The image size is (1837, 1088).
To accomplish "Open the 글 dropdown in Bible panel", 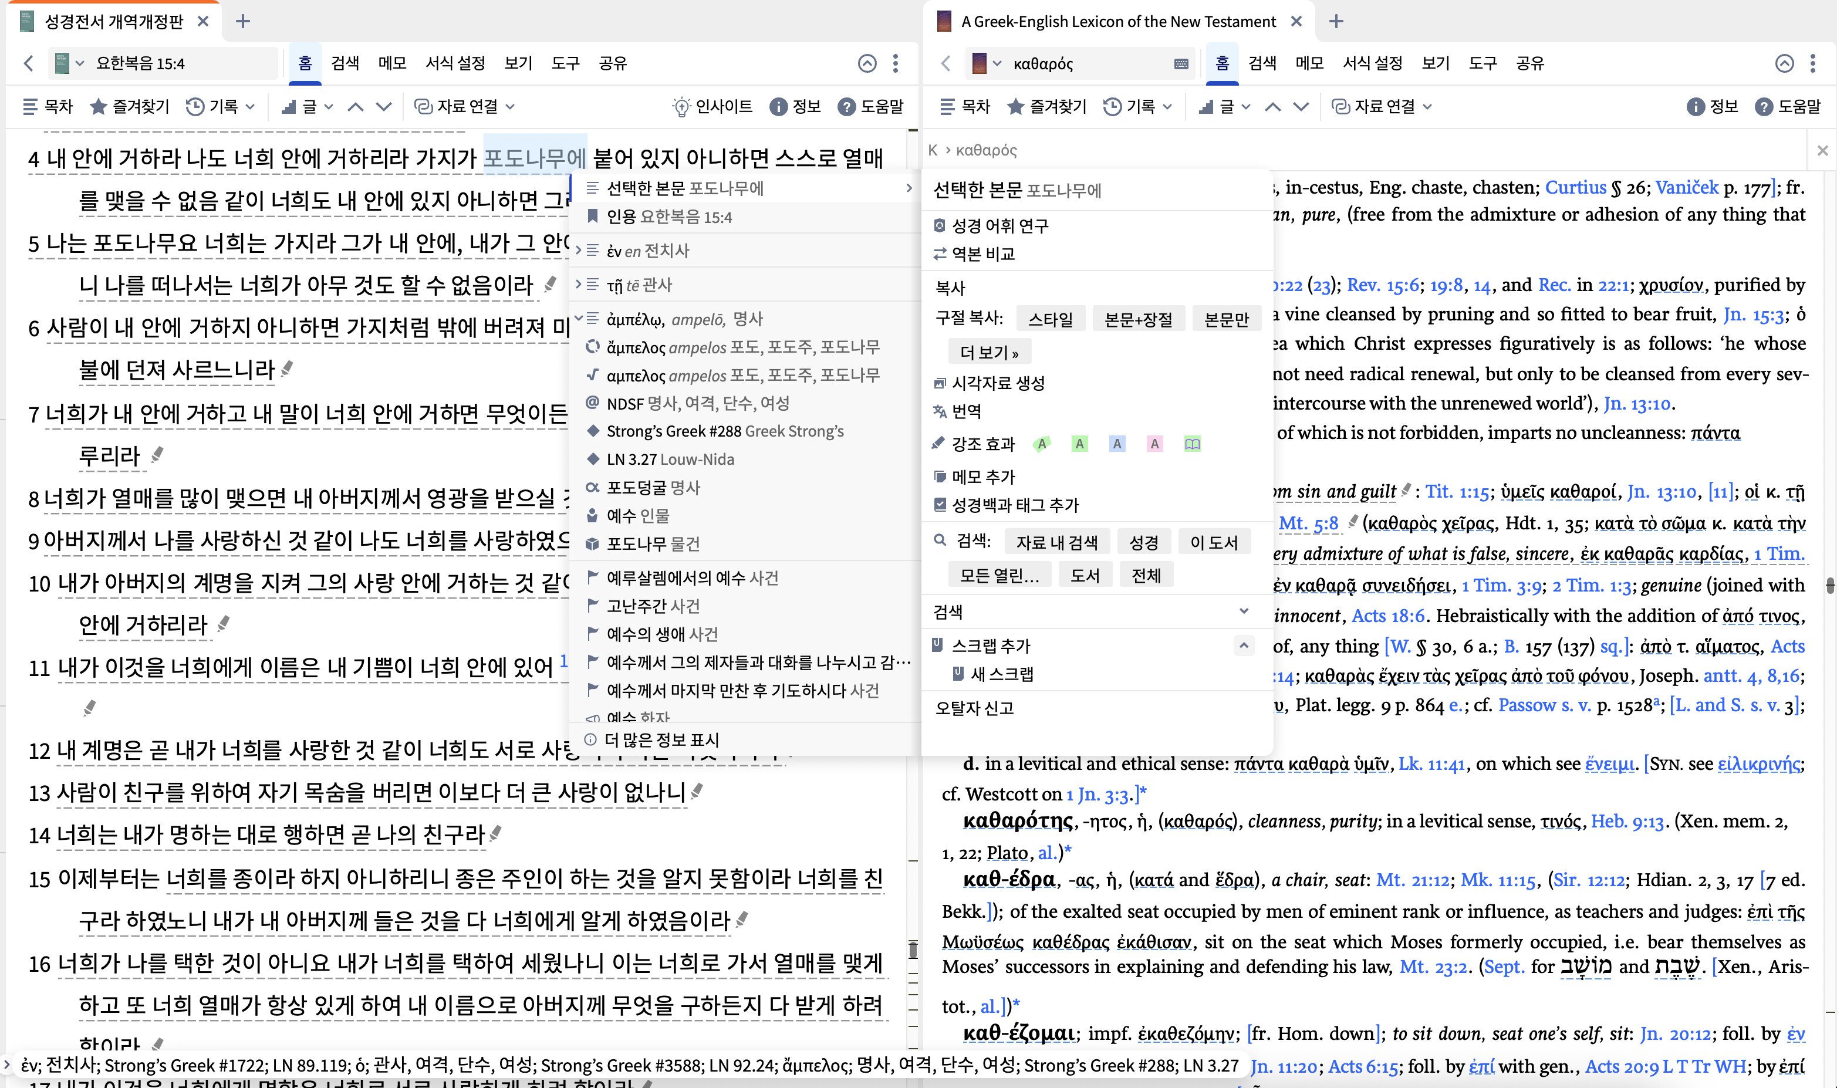I will point(307,106).
